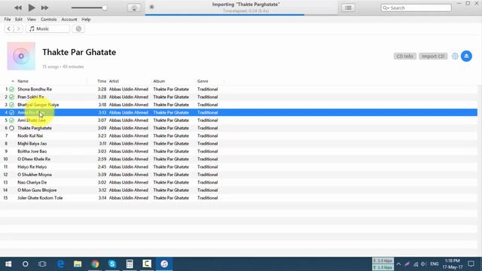
Task: Open CD Info
Action: click(404, 56)
